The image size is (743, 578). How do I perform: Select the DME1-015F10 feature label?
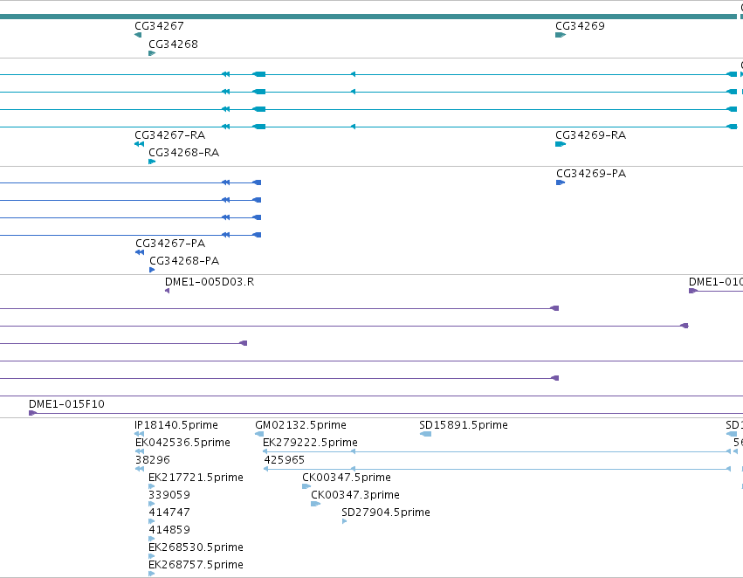66,404
